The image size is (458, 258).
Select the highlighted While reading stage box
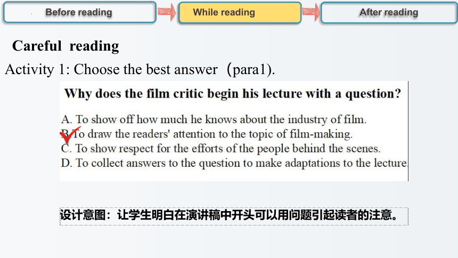click(x=240, y=13)
